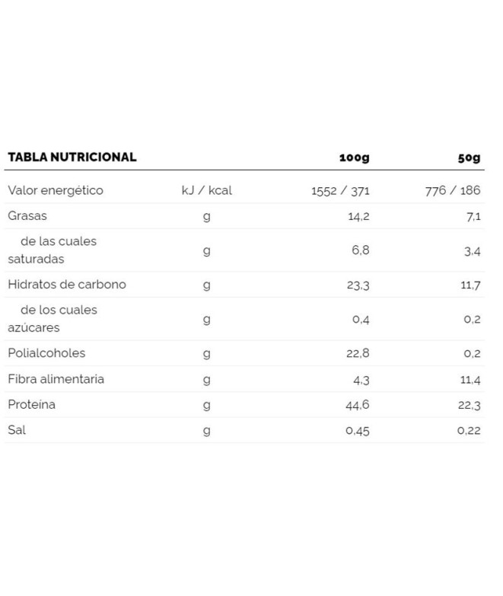Click the 50g column header

point(469,158)
